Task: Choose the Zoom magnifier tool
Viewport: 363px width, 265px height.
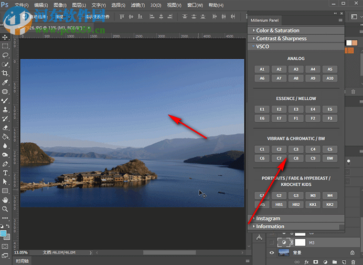Action: (x=5, y=208)
